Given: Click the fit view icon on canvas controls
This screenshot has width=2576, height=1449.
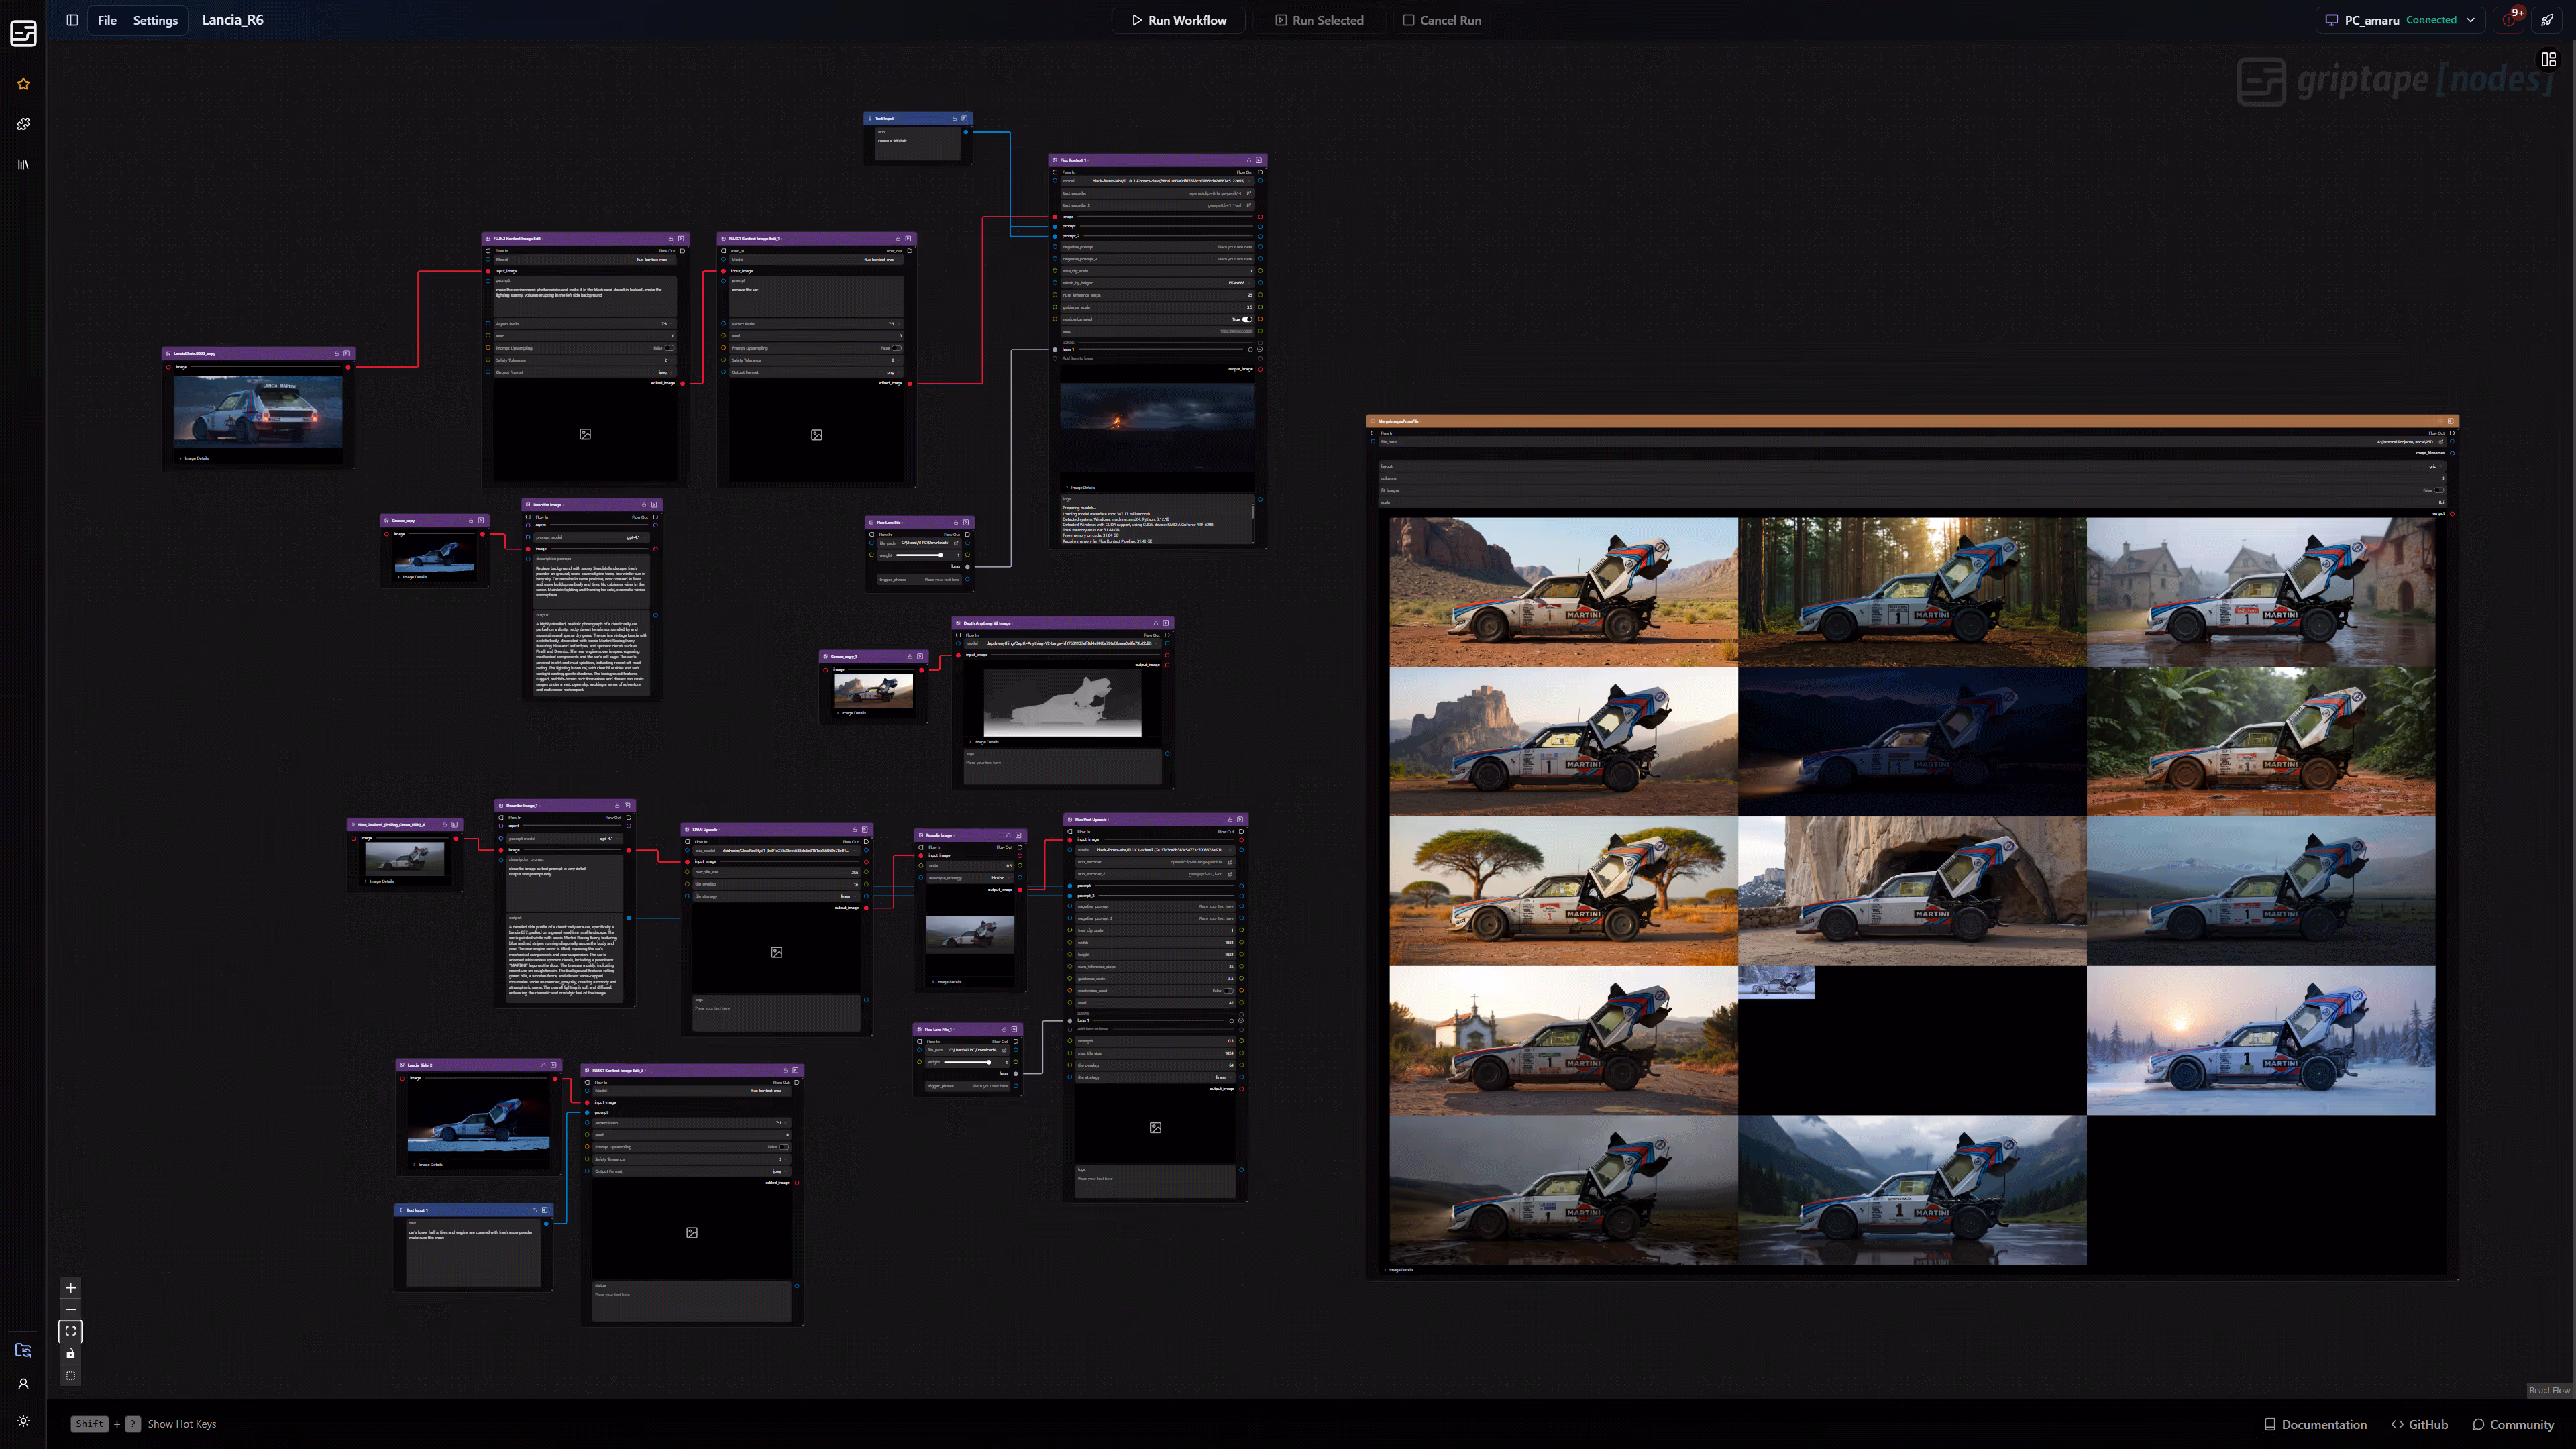Looking at the screenshot, I should (x=70, y=1330).
